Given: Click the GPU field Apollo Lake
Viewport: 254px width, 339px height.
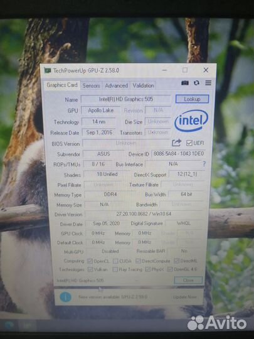Looking at the screenshot, I should 100,110.
